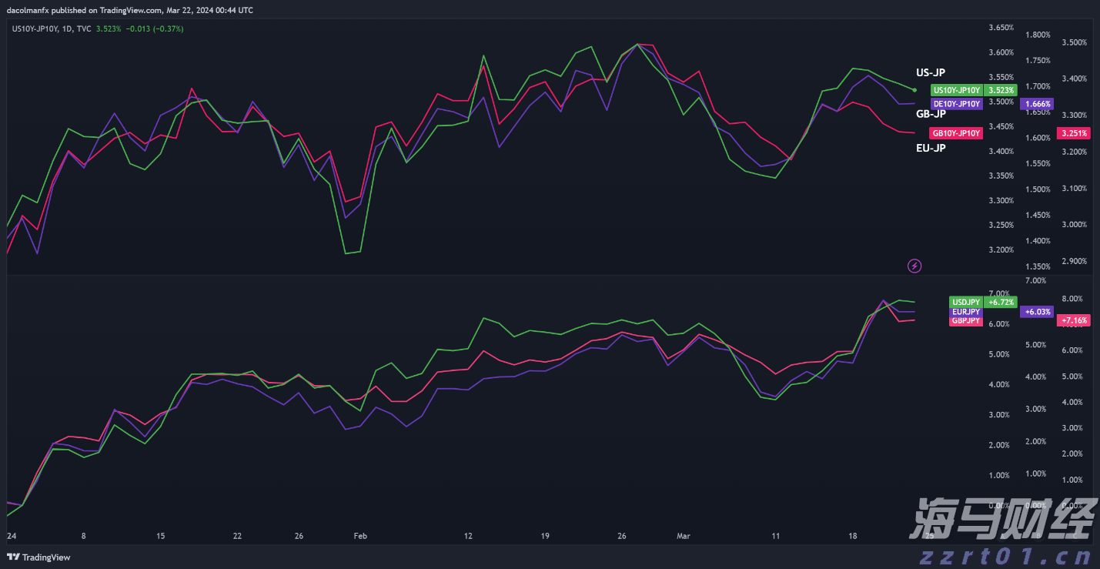Select the pink GBPJPY series label
This screenshot has height=569, width=1100.
coord(966,320)
